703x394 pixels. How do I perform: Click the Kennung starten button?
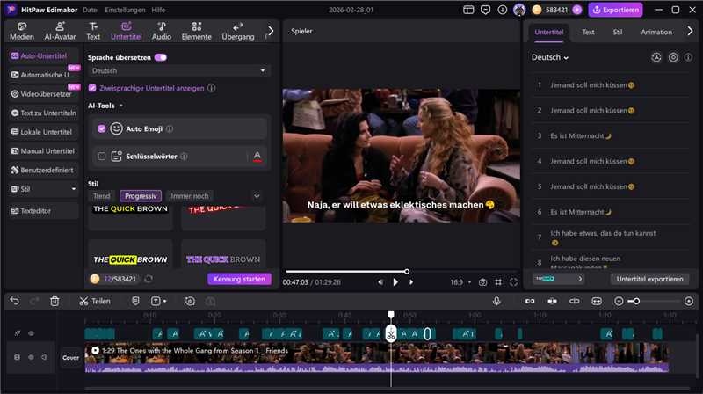239,279
